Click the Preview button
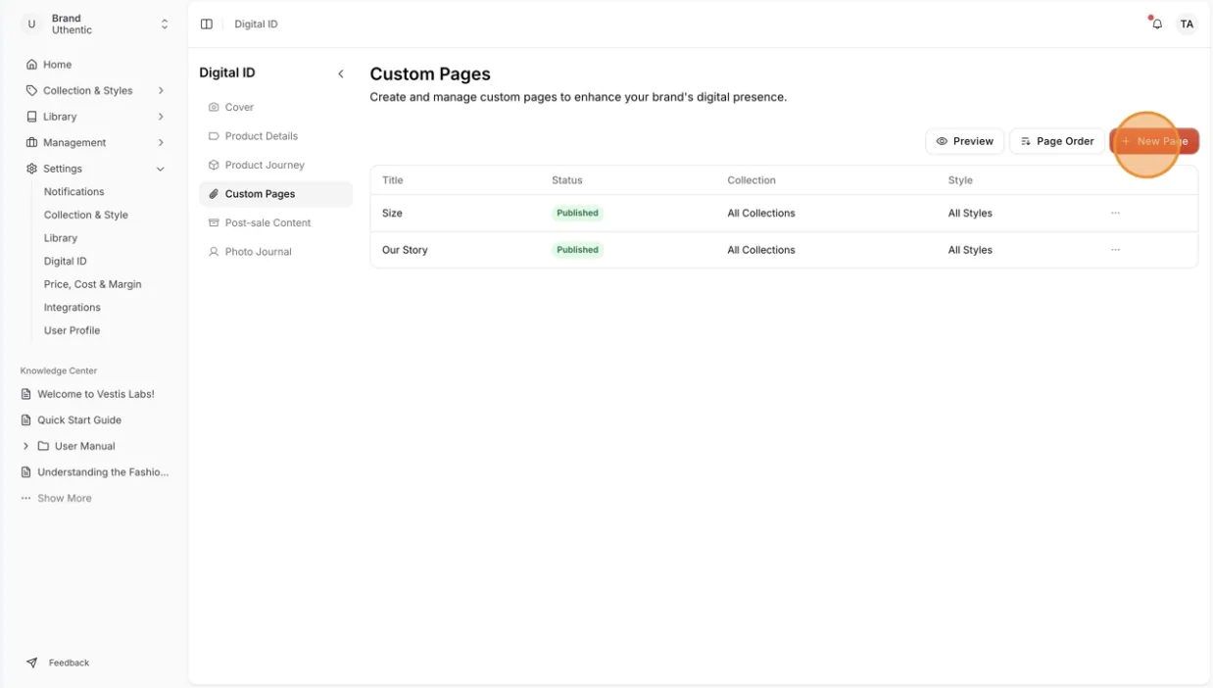 (x=965, y=141)
